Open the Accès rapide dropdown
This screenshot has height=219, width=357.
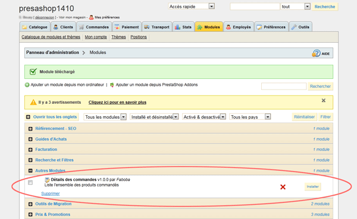click(x=192, y=7)
